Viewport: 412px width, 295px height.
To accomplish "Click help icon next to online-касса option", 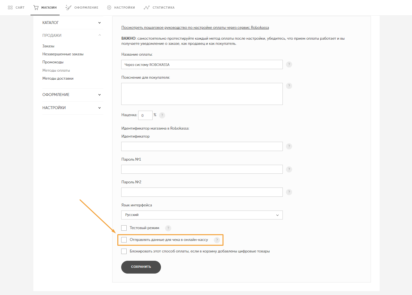I will [x=217, y=240].
